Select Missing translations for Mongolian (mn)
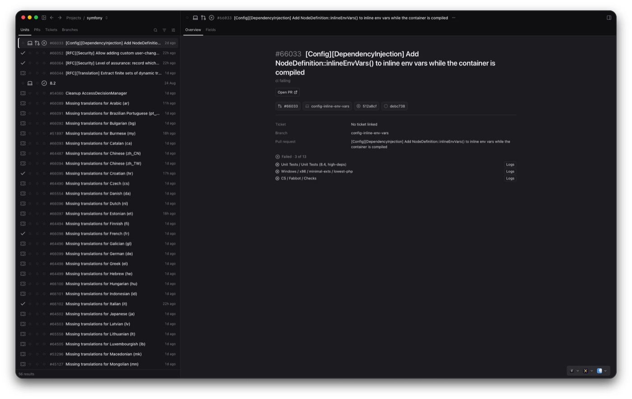The width and height of the screenshot is (632, 399). click(98, 364)
